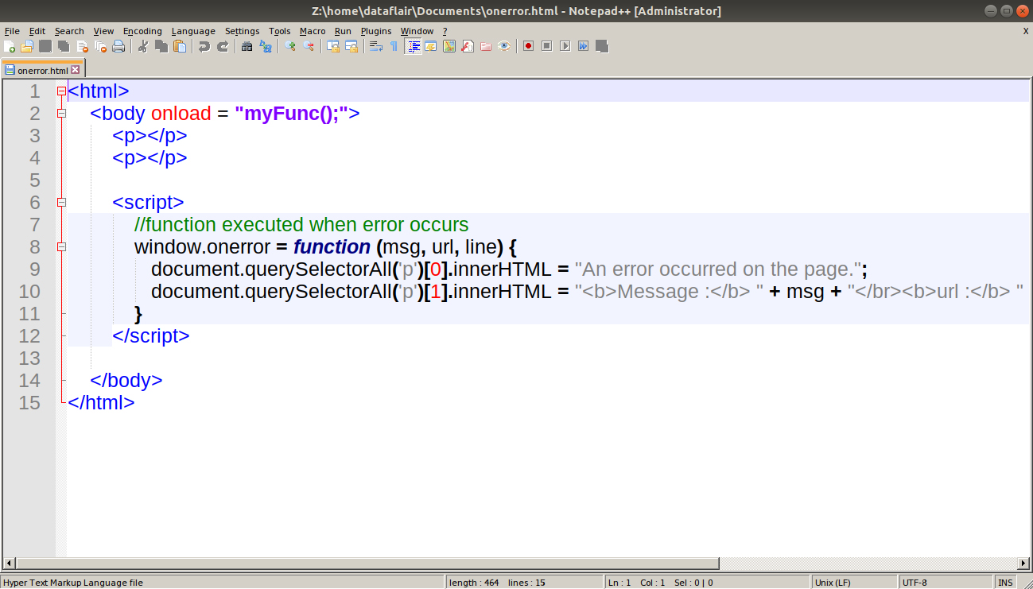The image size is (1033, 589).
Task: Toggle file Monitoring eye icon
Action: pos(504,46)
